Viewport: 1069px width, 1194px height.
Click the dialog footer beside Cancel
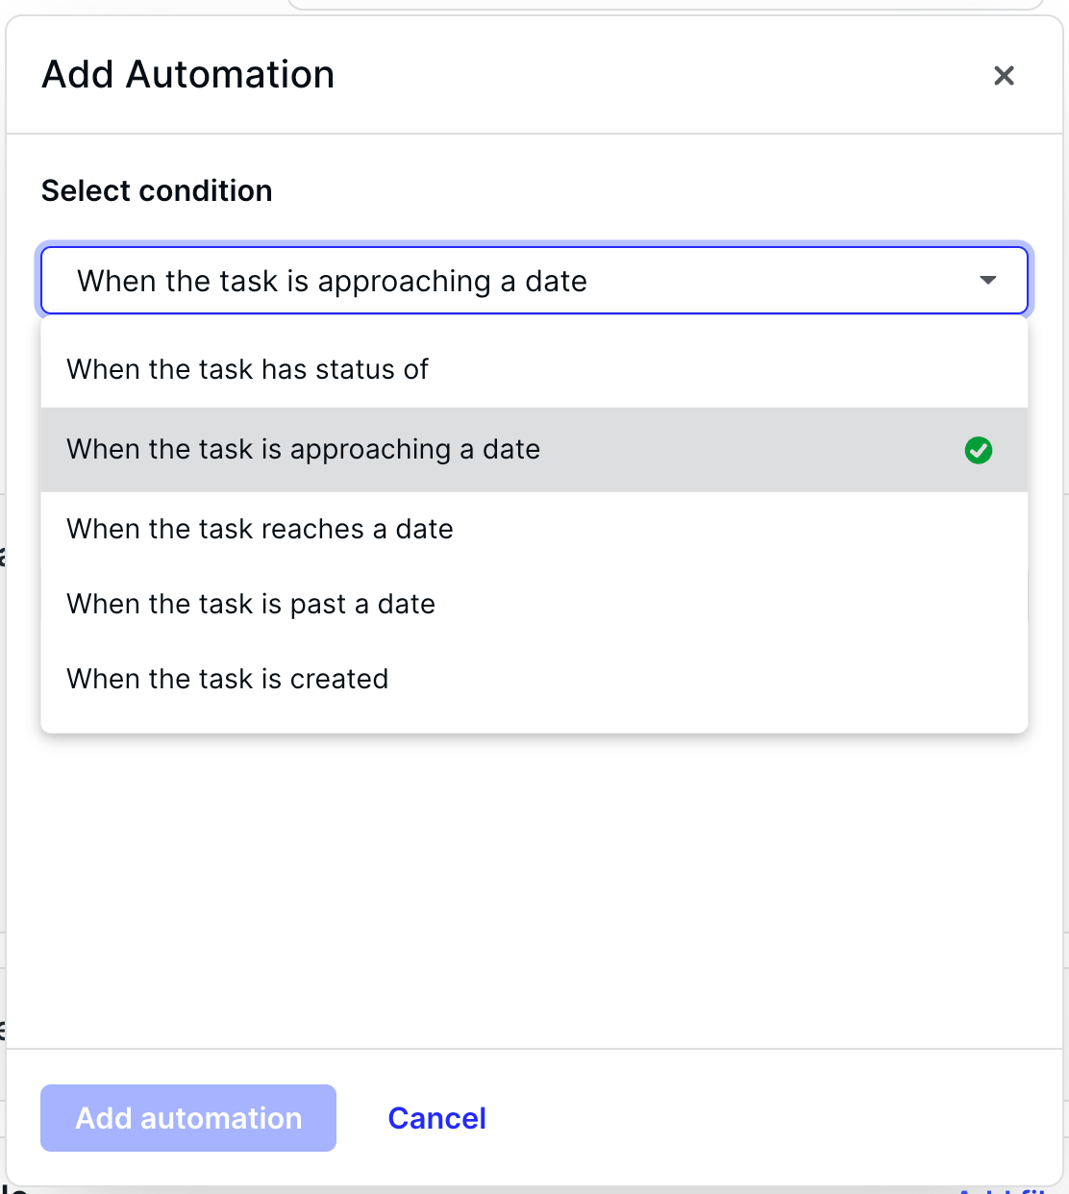769,1118
